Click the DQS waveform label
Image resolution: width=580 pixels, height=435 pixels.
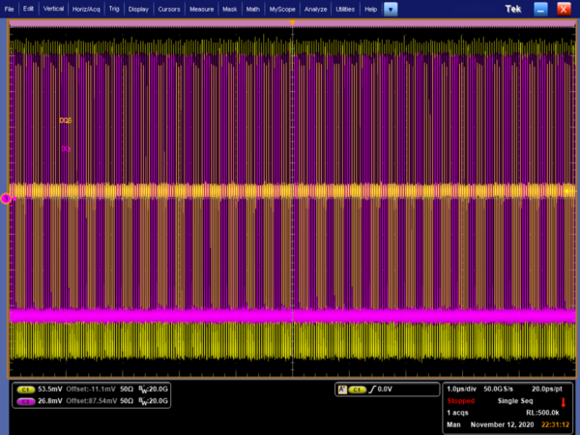[66, 120]
